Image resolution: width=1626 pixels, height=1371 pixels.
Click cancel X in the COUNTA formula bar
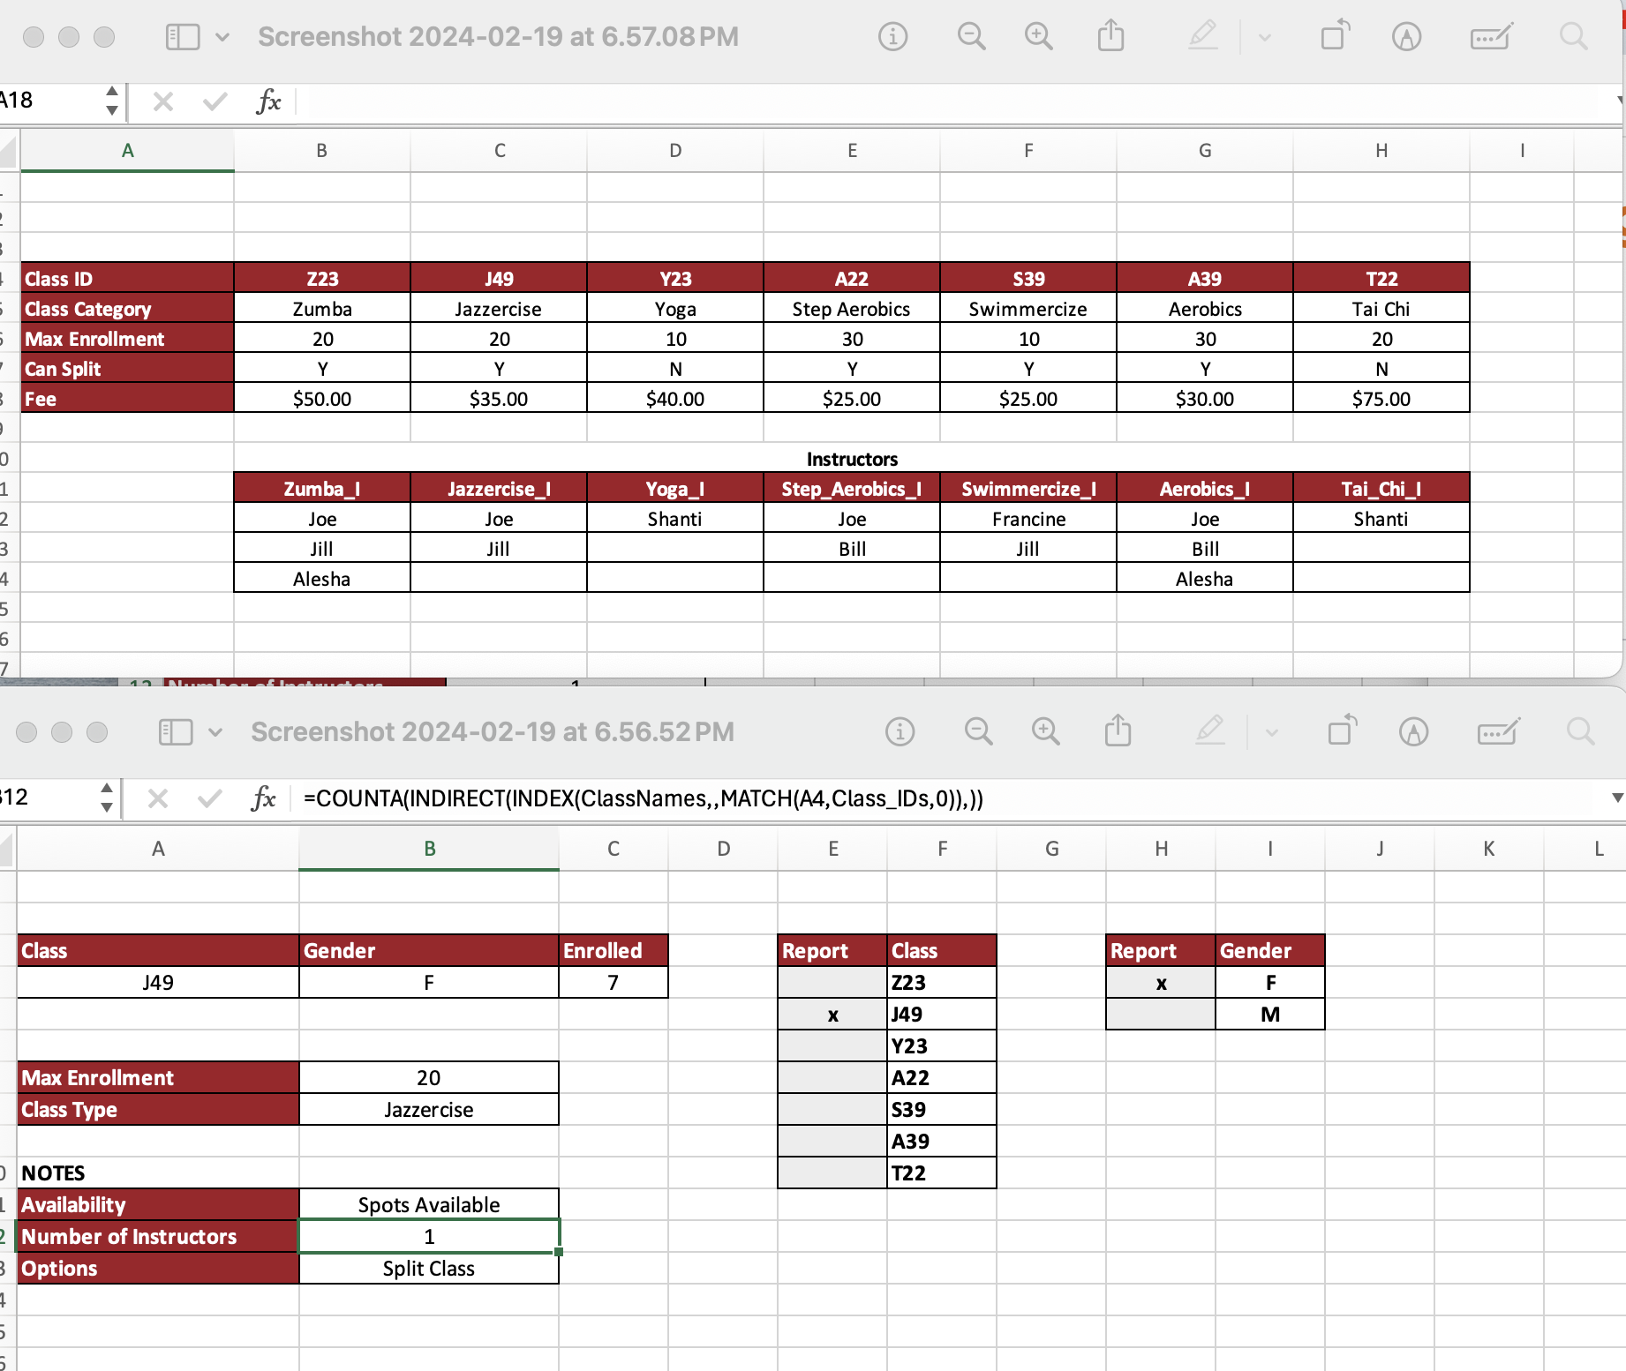(x=158, y=799)
